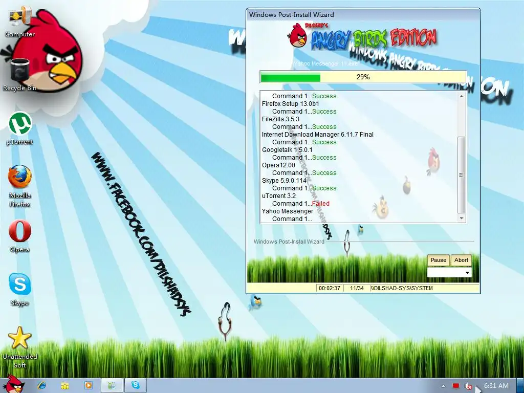The image size is (524, 393).
Task: Open the Skype desktop shortcut
Action: click(20, 290)
